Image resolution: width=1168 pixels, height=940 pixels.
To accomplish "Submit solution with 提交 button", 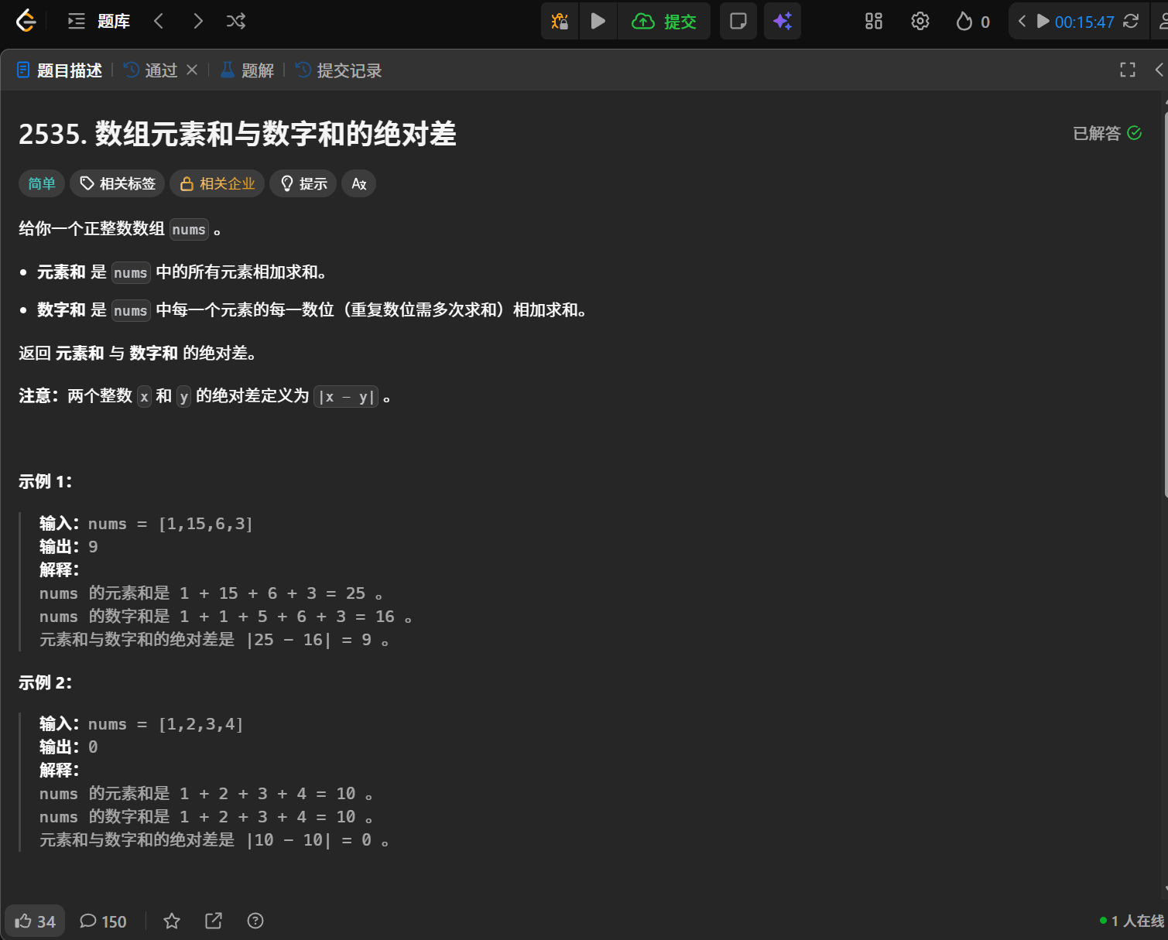I will (x=664, y=21).
